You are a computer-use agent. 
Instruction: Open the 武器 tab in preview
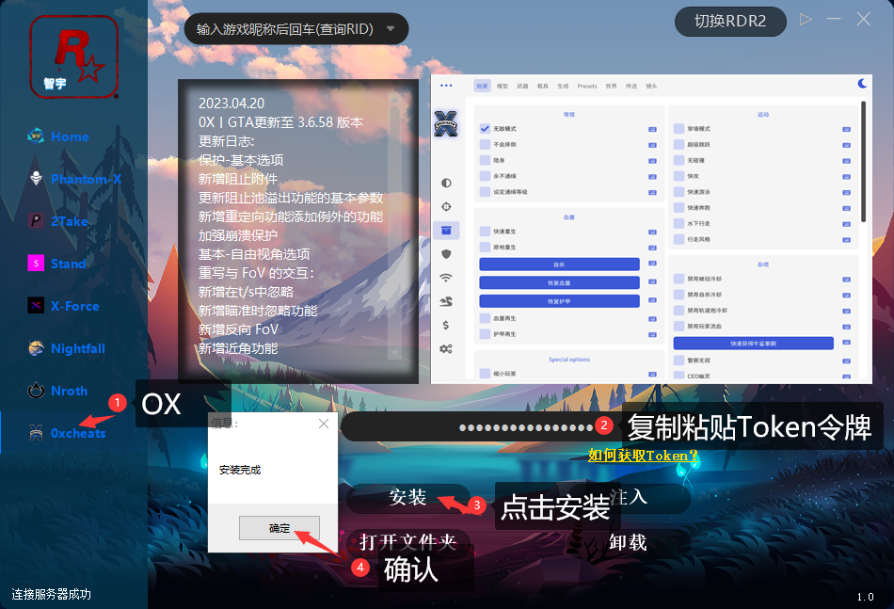pyautogui.click(x=522, y=86)
